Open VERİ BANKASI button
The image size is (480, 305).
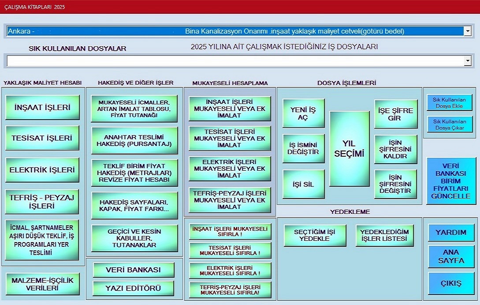[134, 270]
